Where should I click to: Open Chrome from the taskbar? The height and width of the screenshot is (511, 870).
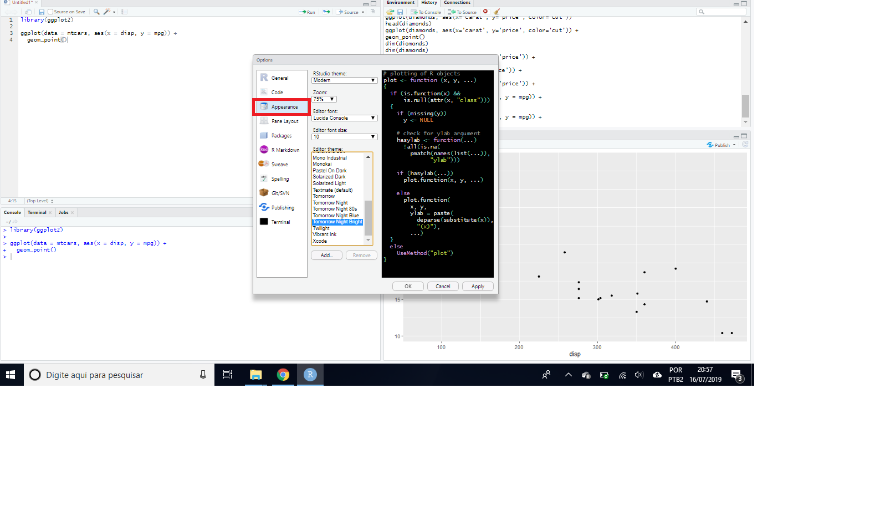click(283, 375)
